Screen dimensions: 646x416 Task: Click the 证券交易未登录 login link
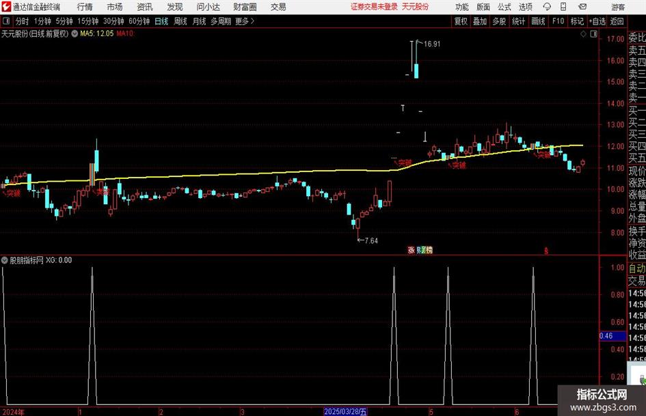[x=375, y=7]
